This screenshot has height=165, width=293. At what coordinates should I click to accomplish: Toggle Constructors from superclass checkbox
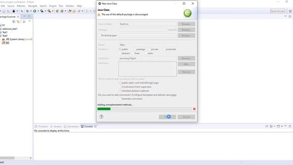[120, 87]
